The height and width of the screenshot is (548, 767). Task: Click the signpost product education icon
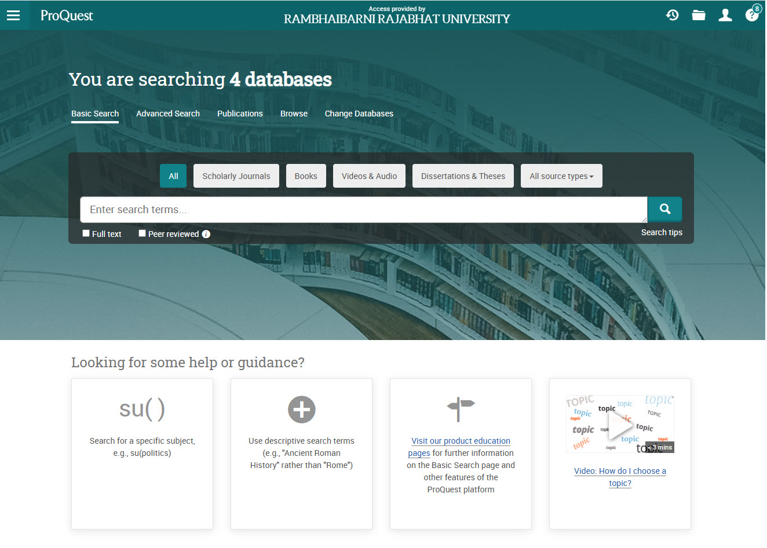(461, 409)
